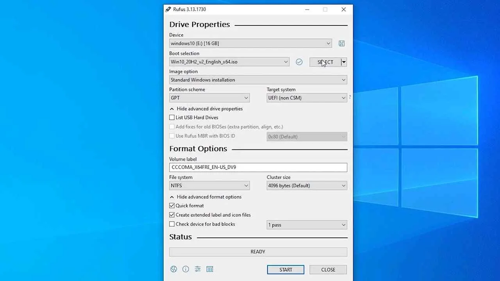Collapse advanced drive properties

coord(206,109)
